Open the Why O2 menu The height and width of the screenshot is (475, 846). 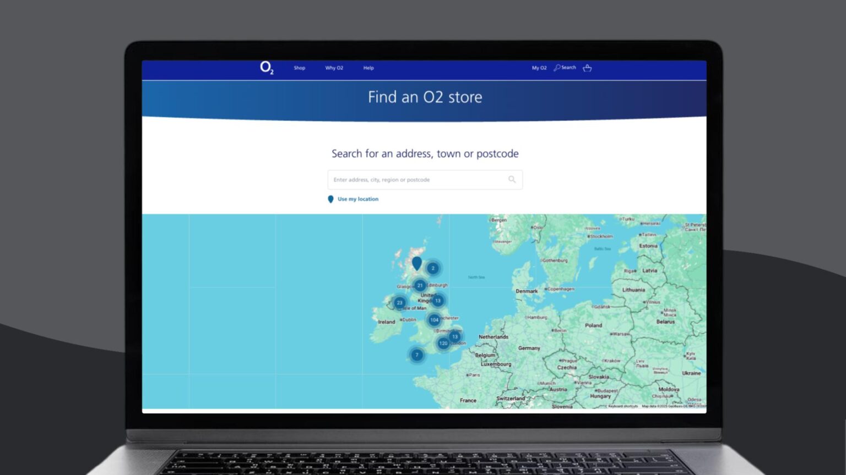pyautogui.click(x=334, y=68)
